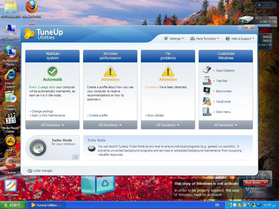279x209 pixels.
Task: Open the Input Options link
Action: (x=225, y=70)
